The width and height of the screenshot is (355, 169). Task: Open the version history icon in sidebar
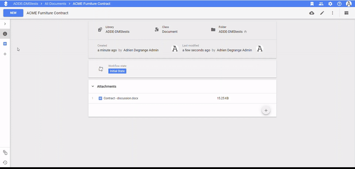tap(5, 162)
